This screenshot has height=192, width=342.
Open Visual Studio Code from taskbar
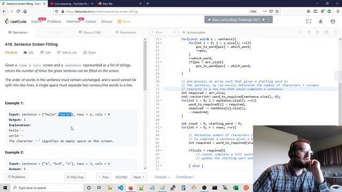[x=120, y=188]
